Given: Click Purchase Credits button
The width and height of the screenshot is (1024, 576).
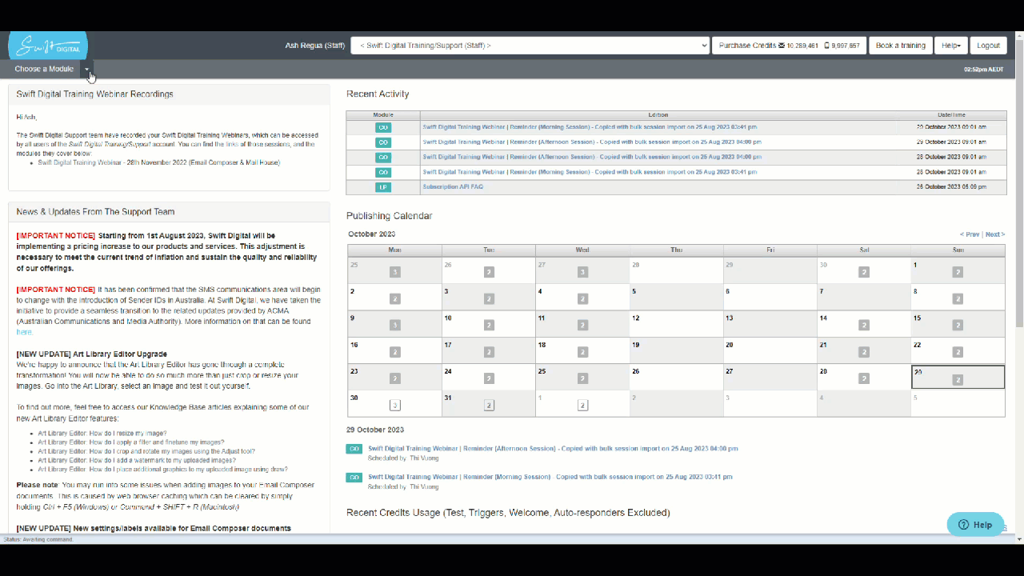Looking at the screenshot, I should pos(788,46).
